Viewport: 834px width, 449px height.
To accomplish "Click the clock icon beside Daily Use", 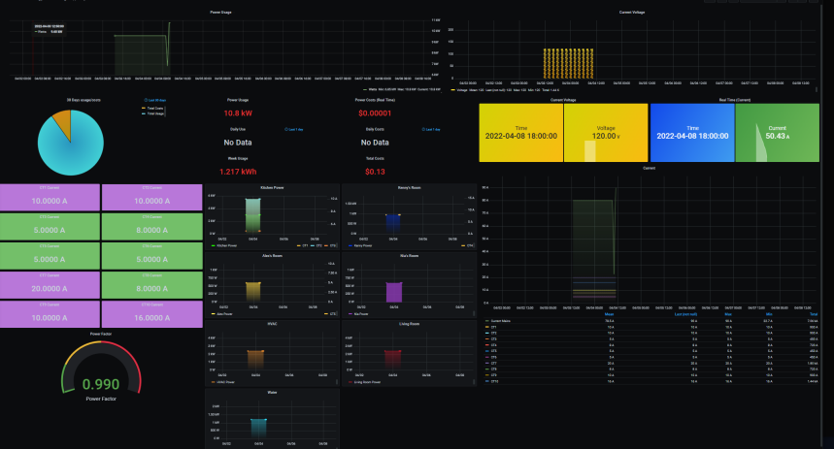I will point(286,129).
